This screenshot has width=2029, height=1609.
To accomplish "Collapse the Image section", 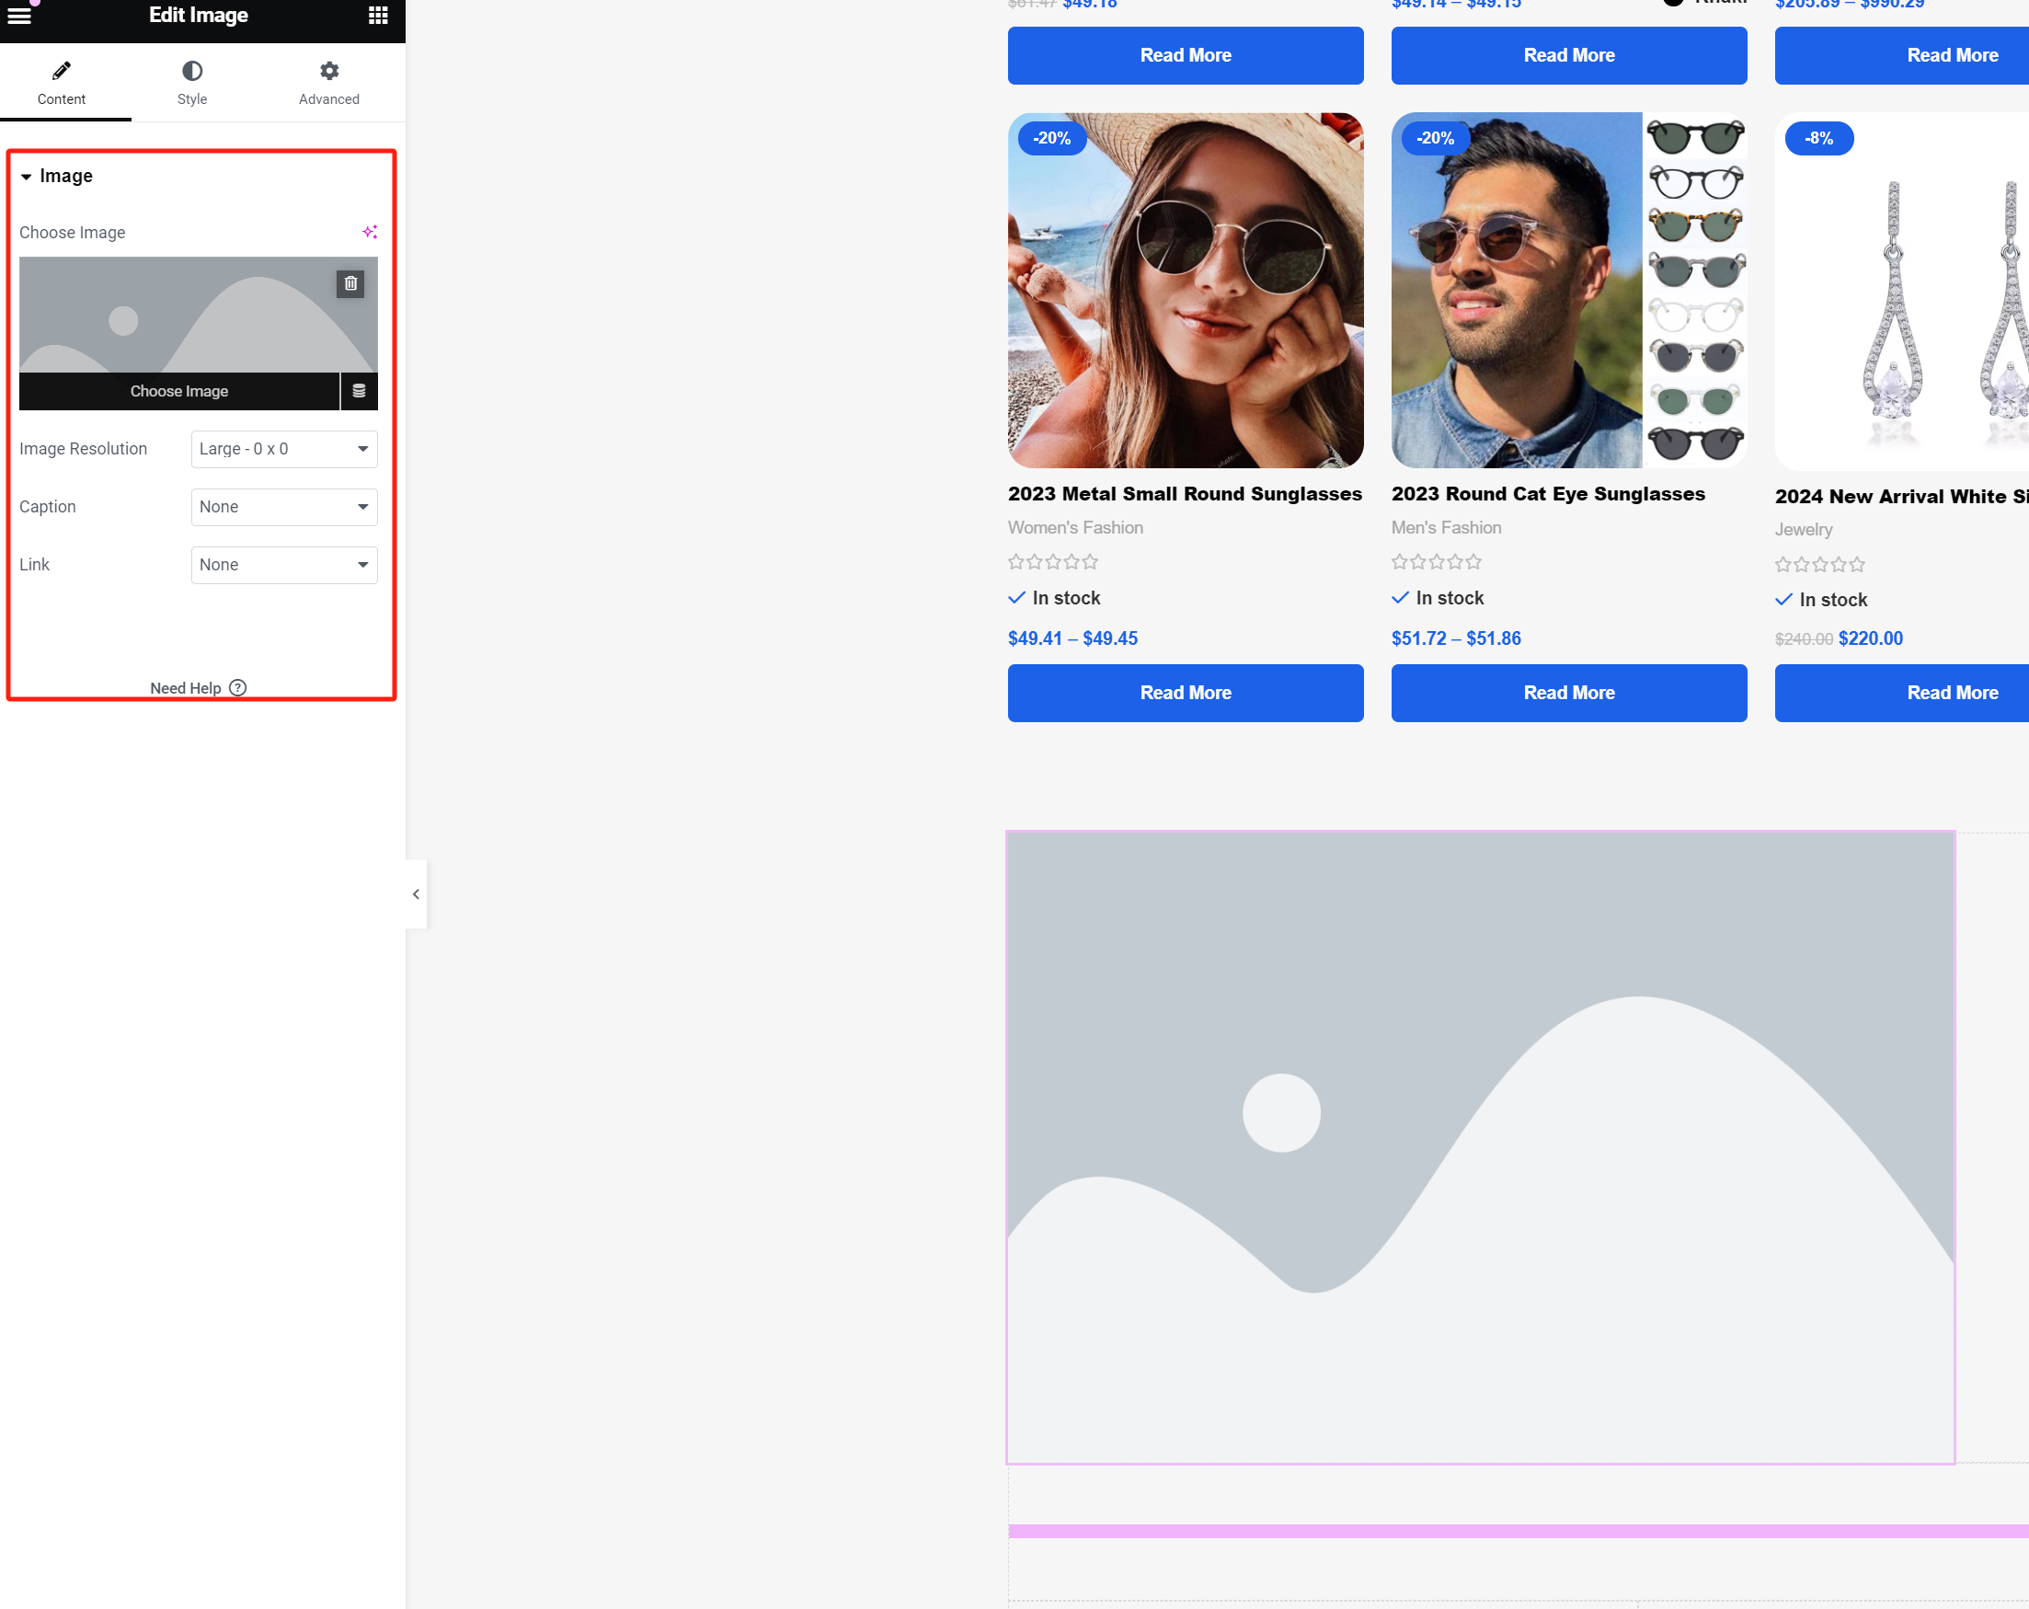I will (27, 176).
